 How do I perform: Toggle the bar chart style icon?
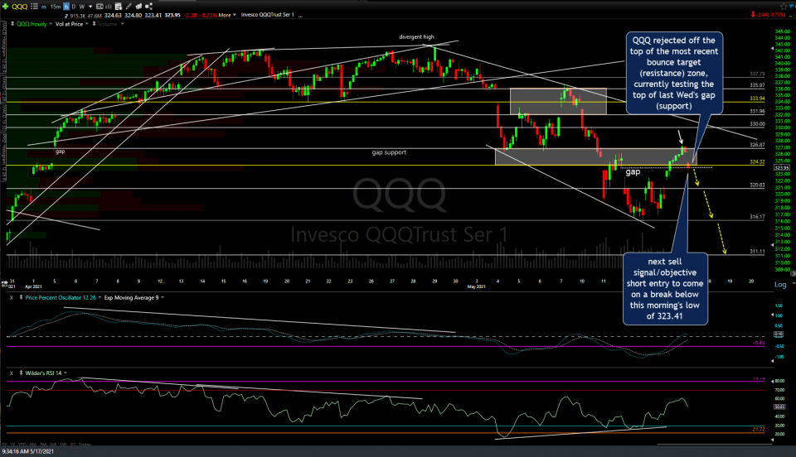[109, 6]
